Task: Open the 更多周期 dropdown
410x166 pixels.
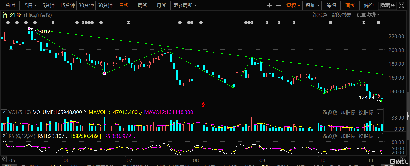Action: [x=185, y=5]
